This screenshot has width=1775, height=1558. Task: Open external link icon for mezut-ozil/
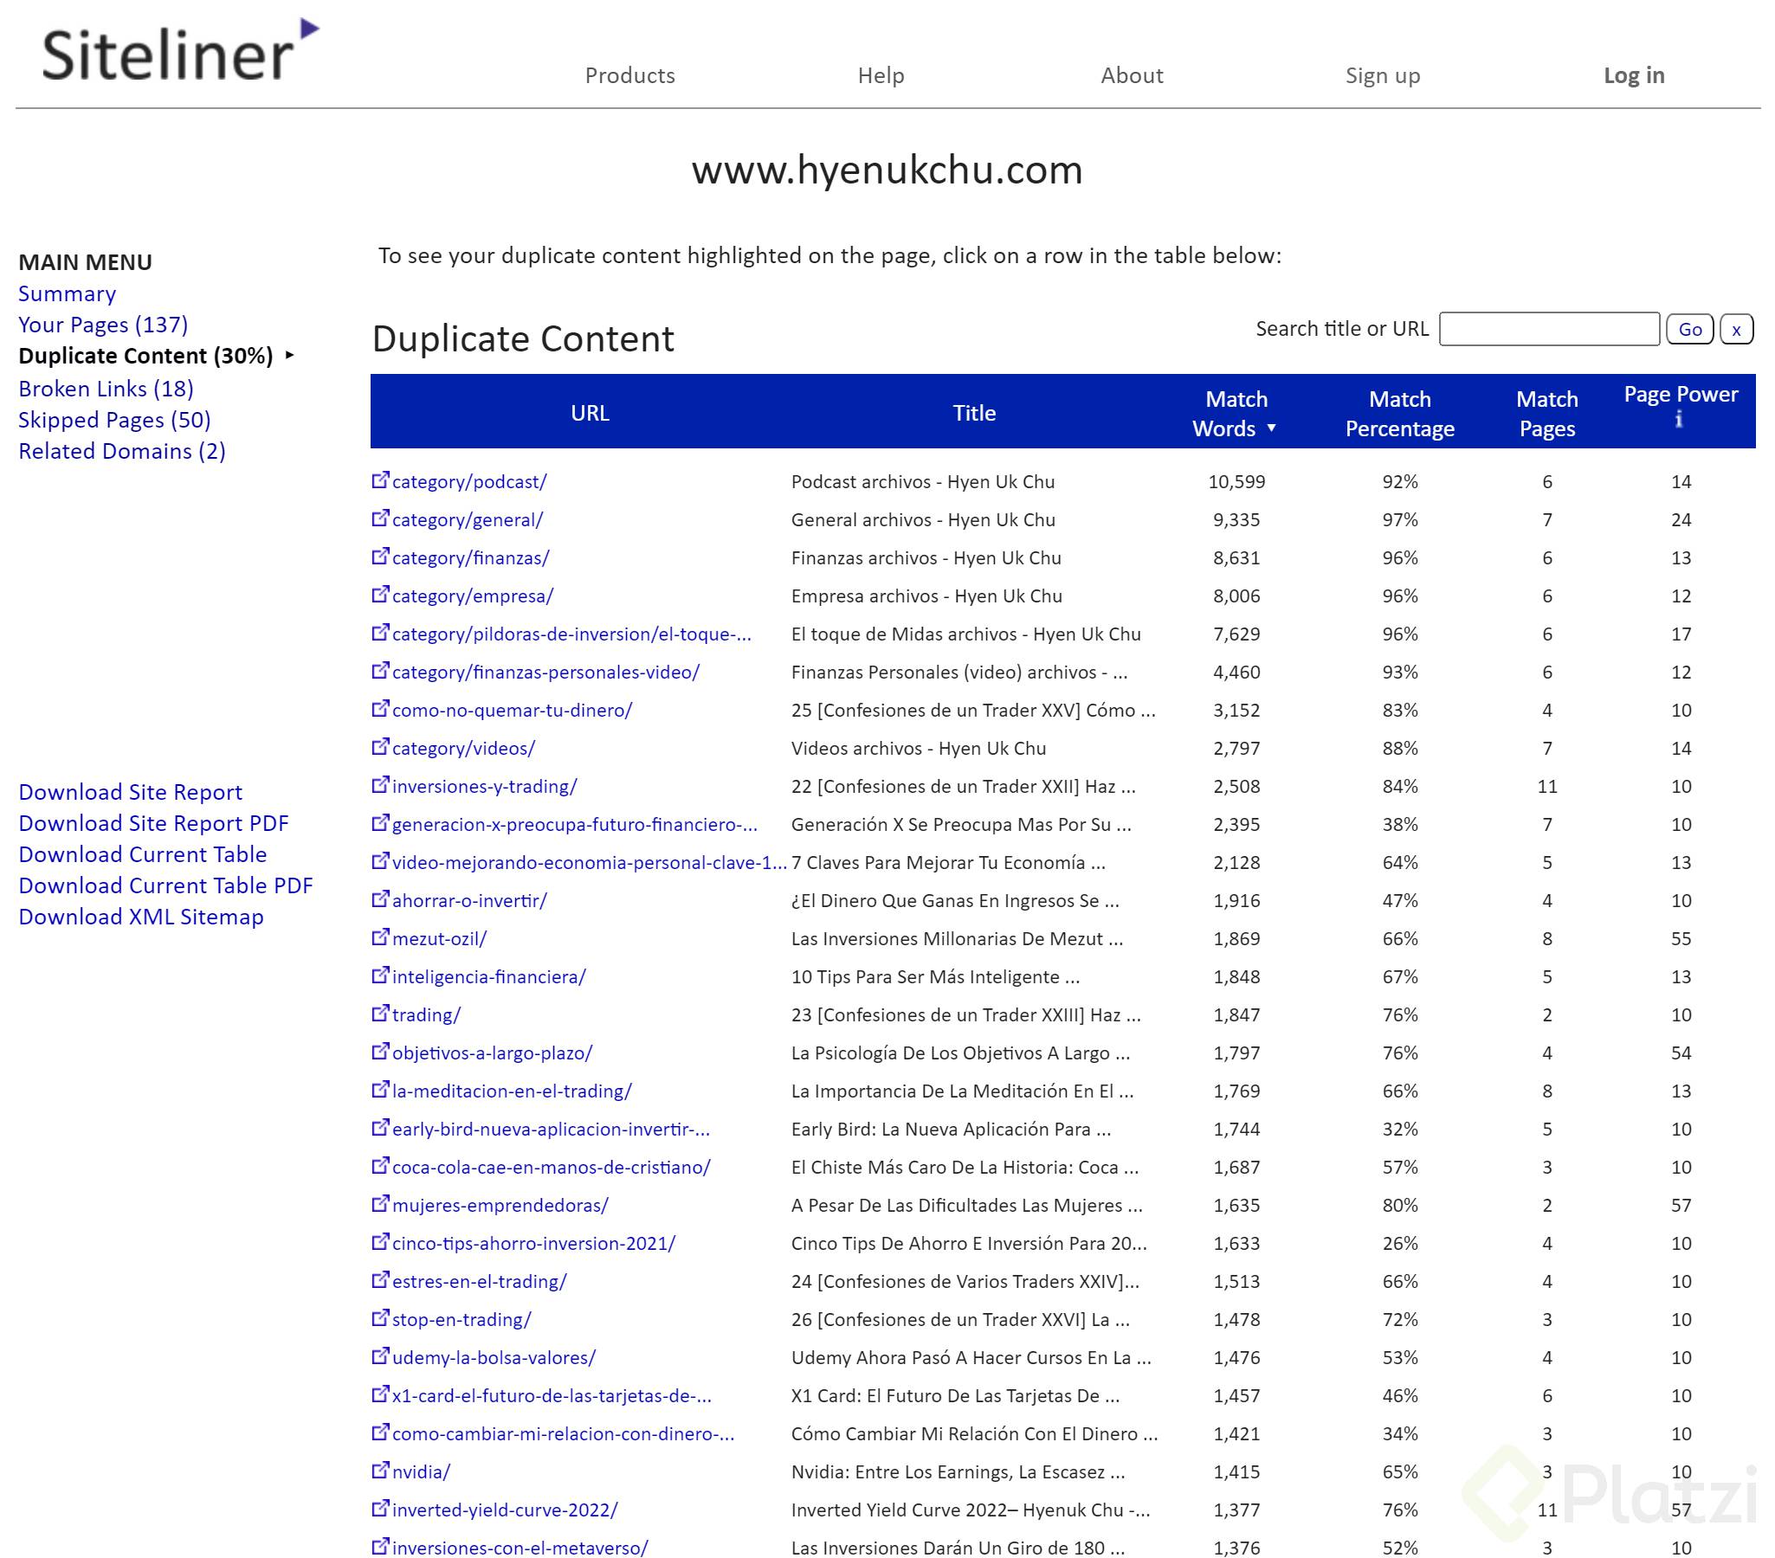(x=380, y=937)
